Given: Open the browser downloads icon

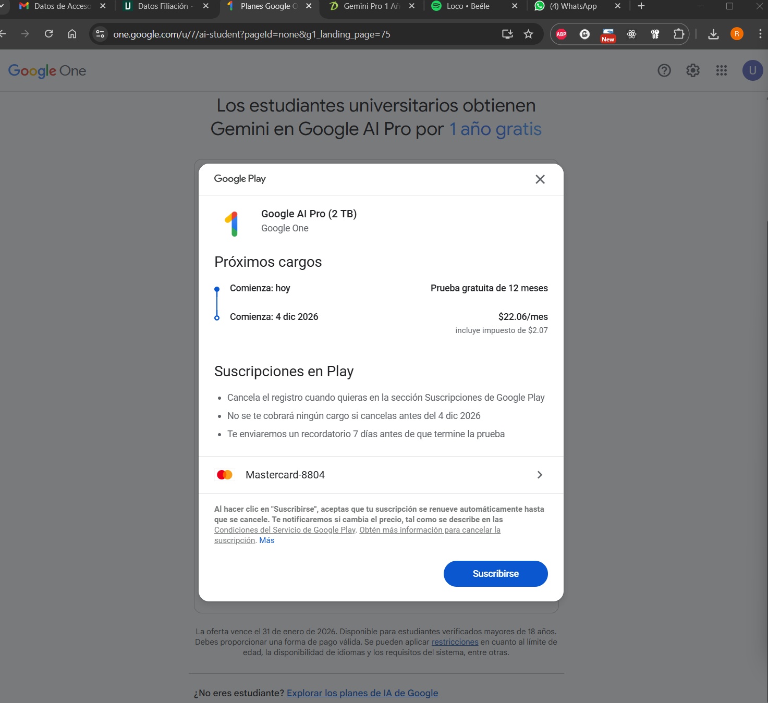Looking at the screenshot, I should point(714,34).
